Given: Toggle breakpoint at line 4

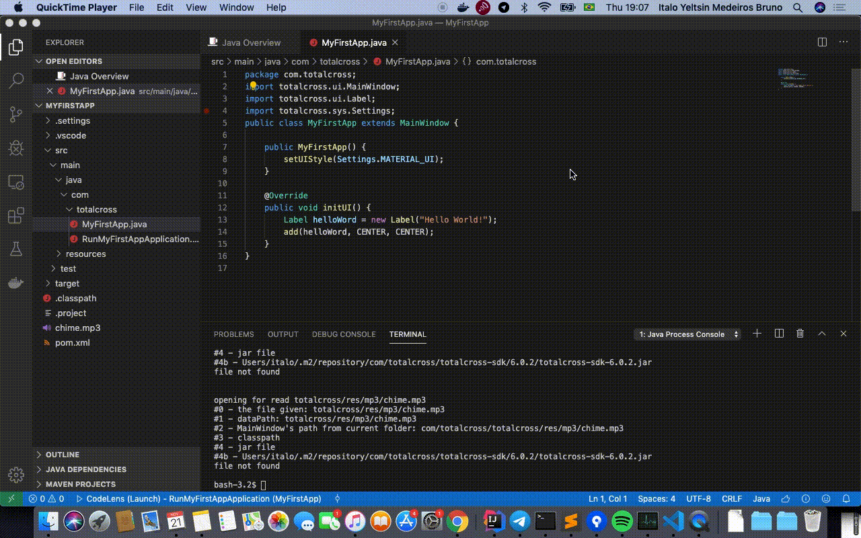Looking at the screenshot, I should tap(207, 111).
